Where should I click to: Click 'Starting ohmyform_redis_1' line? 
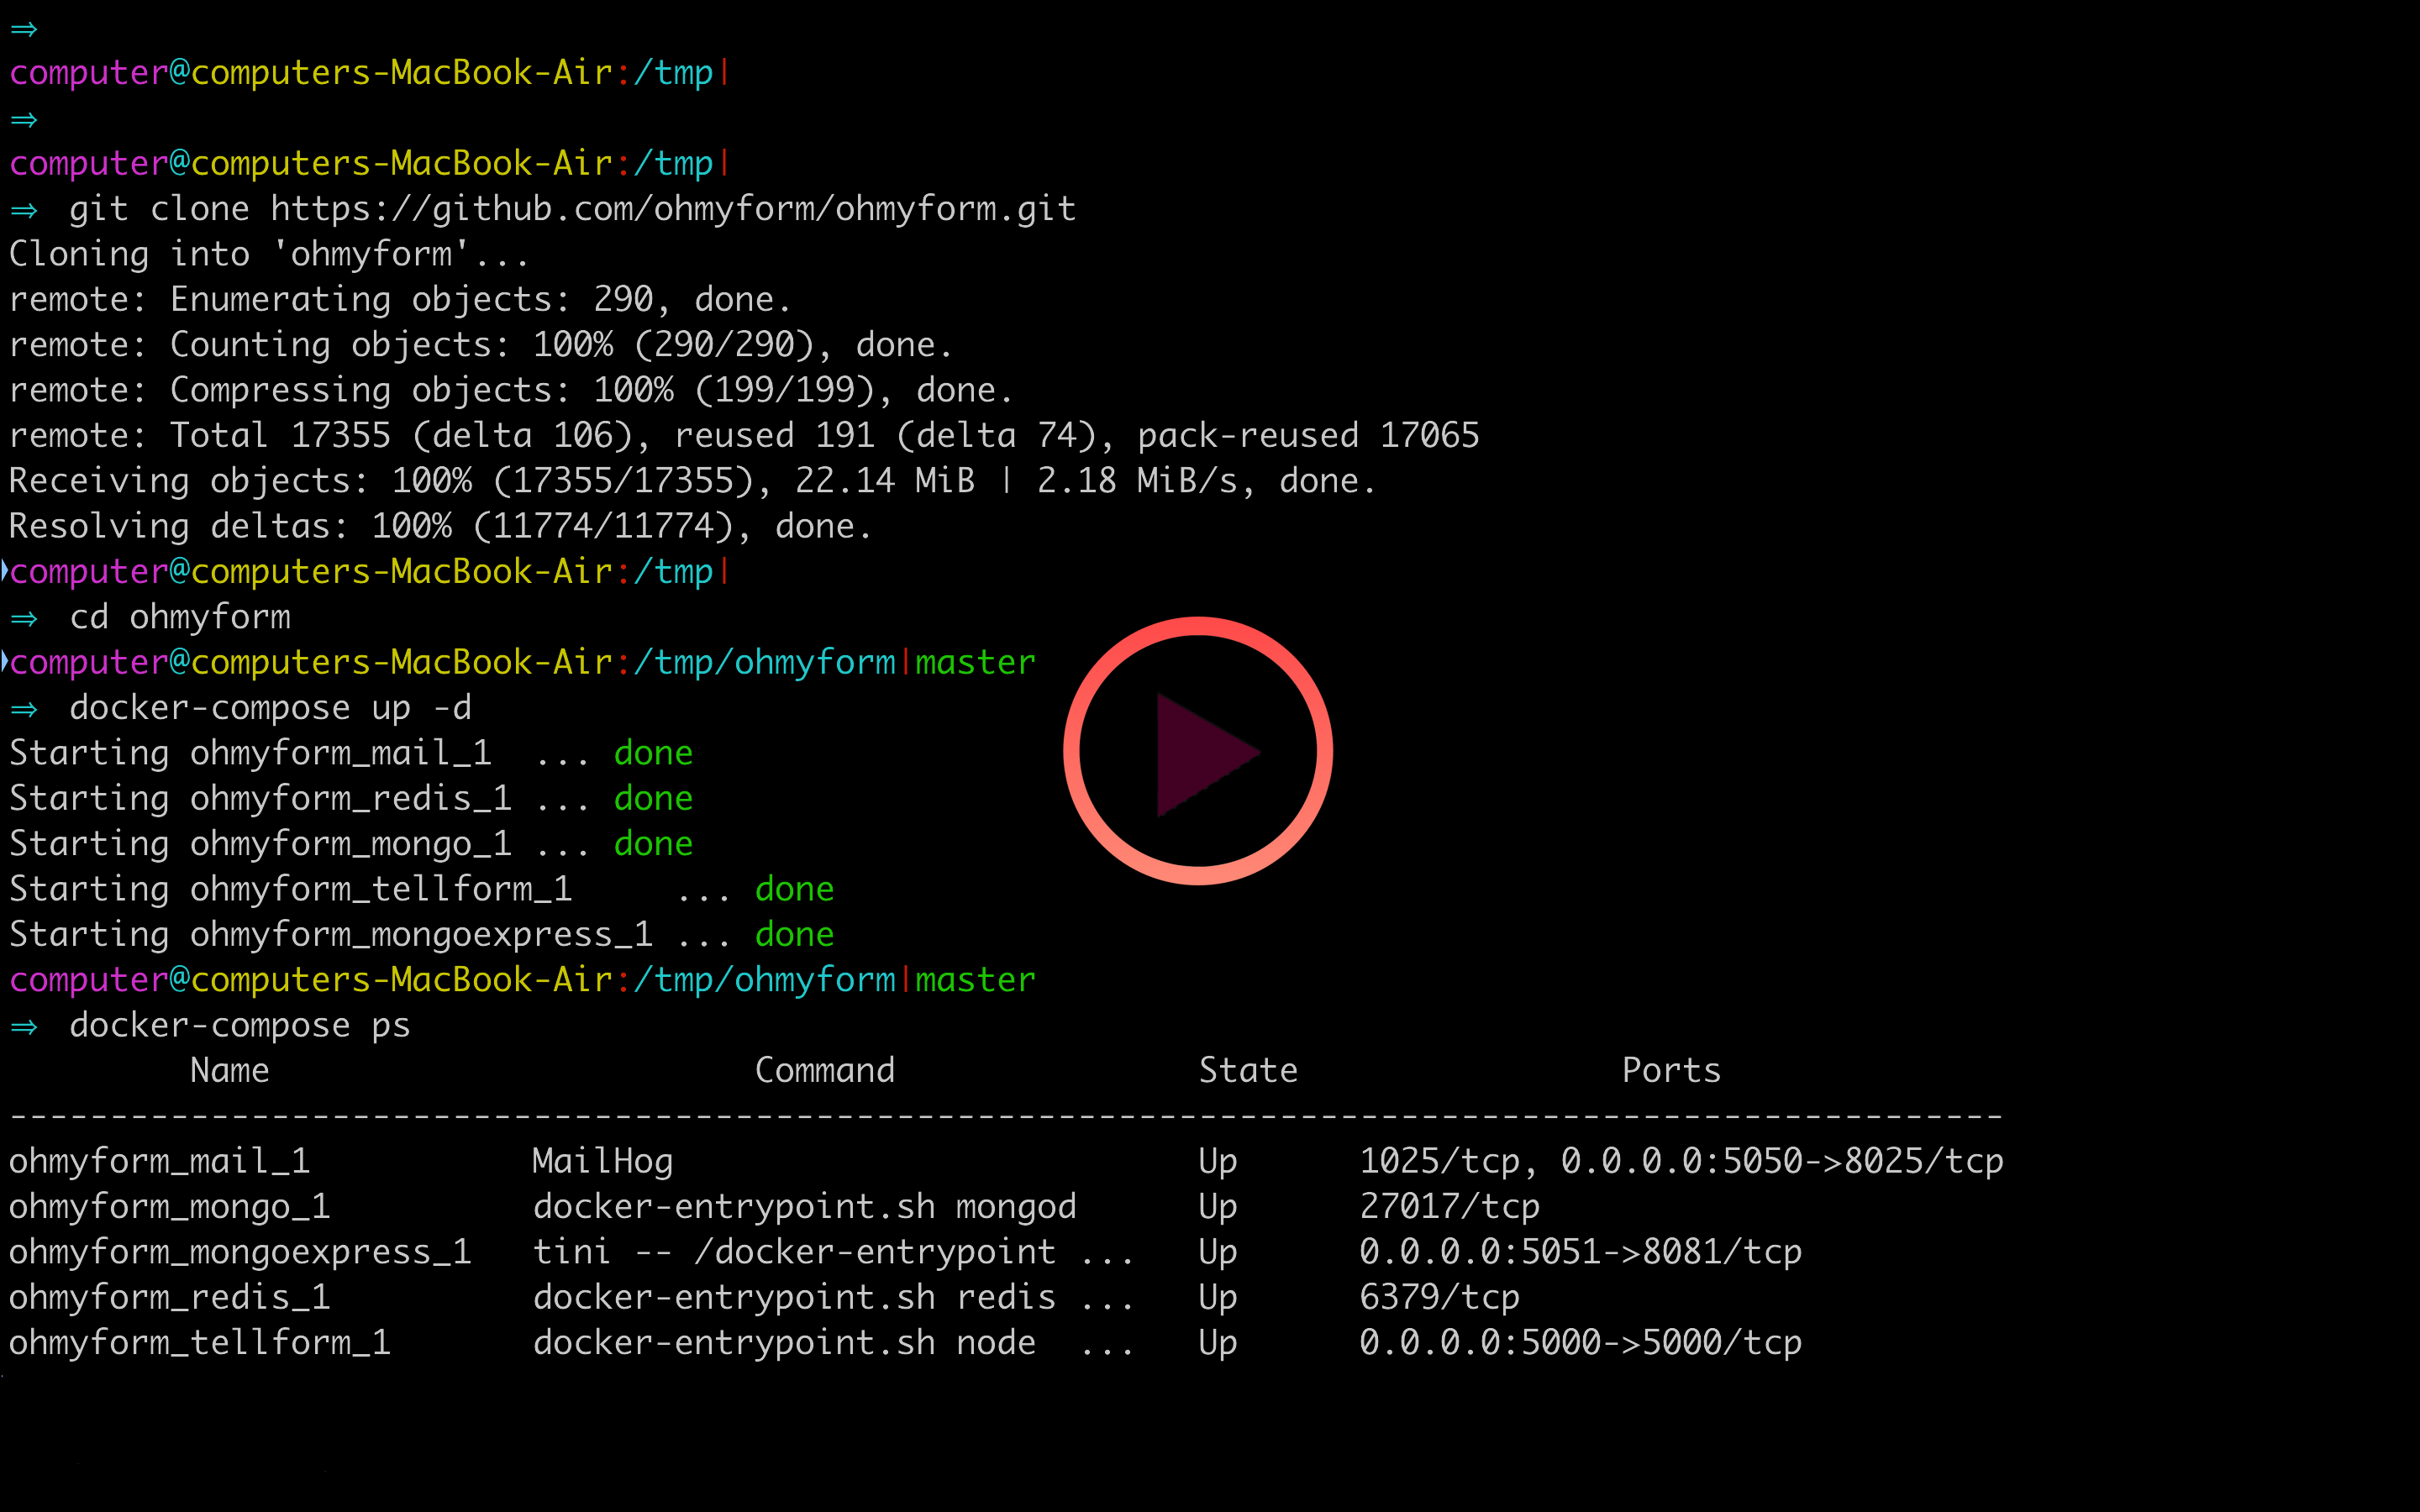pyautogui.click(x=351, y=798)
